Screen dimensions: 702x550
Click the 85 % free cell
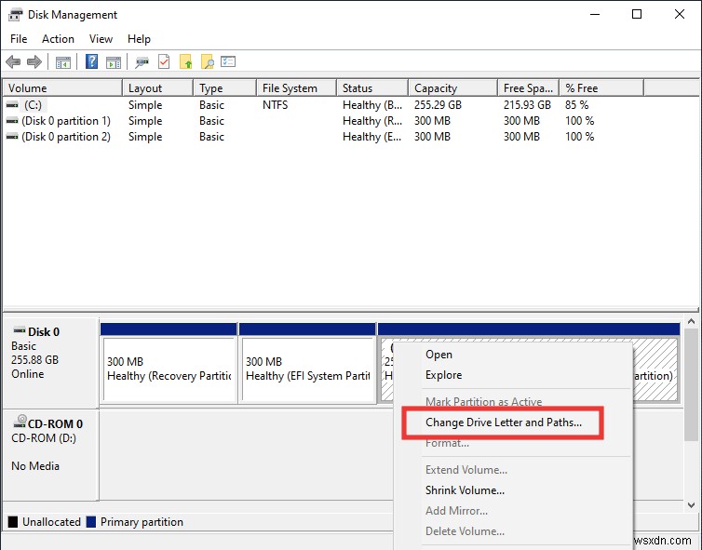point(576,105)
